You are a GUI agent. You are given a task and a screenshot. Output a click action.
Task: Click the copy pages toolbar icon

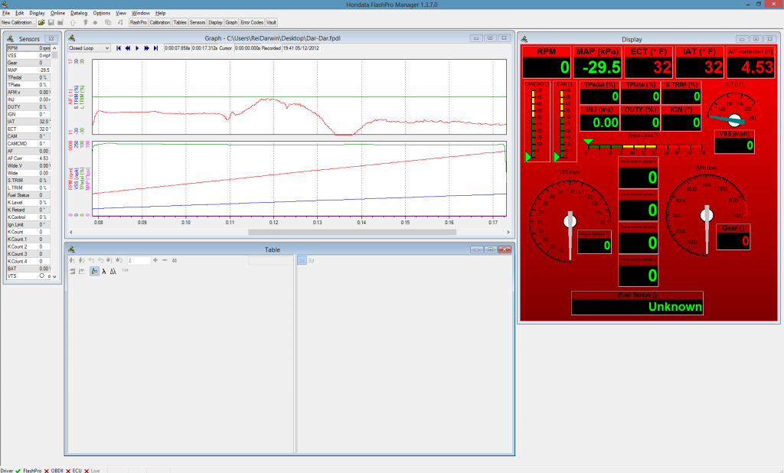pyautogui.click(x=107, y=22)
